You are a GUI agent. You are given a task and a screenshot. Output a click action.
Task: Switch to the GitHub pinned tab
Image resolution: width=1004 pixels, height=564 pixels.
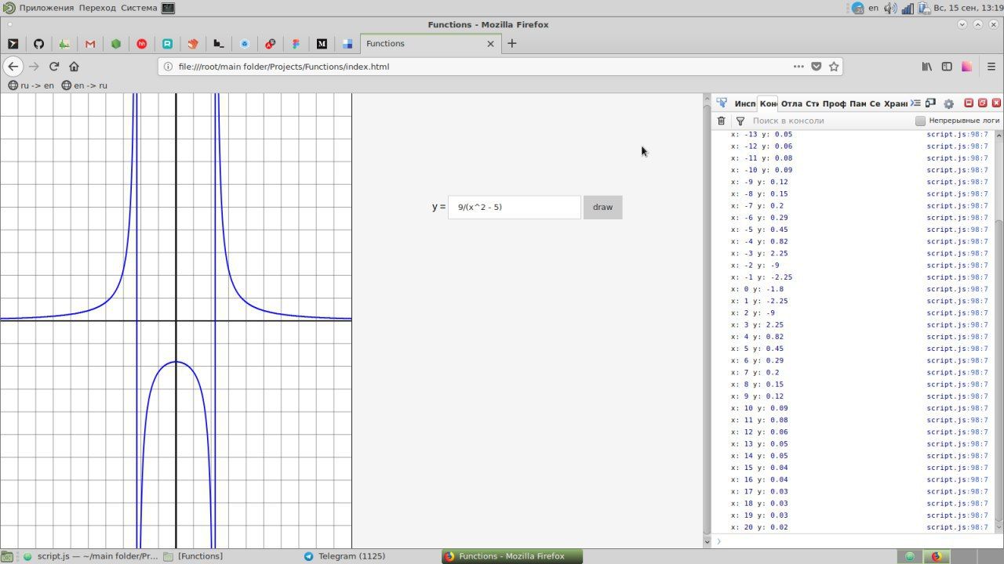coord(38,44)
